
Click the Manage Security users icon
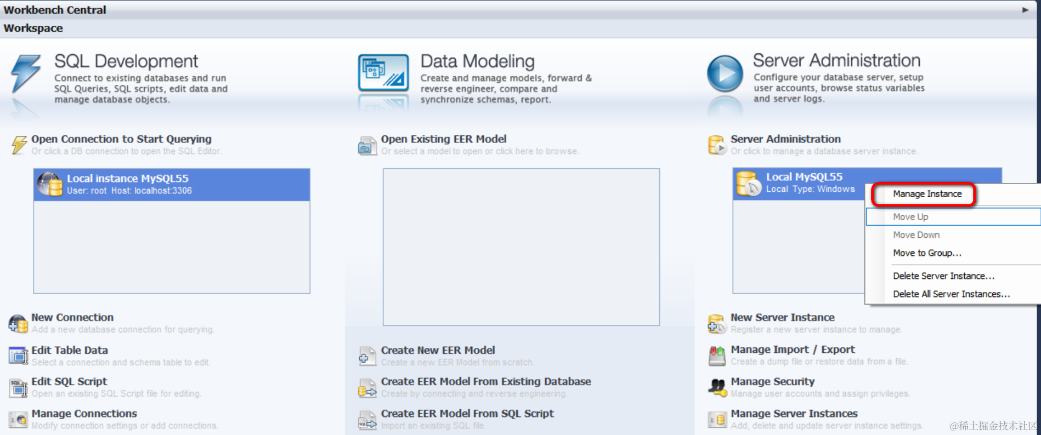[x=717, y=387]
